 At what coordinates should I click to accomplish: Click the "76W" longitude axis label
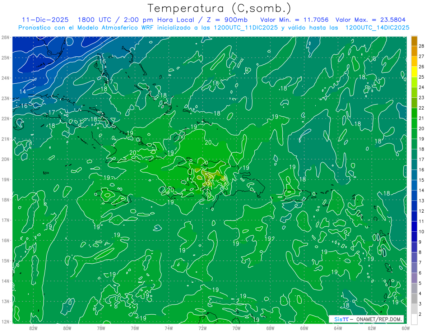135,328
